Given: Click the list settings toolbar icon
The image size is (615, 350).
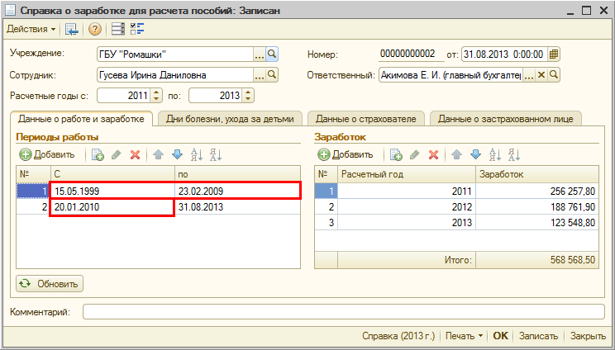Looking at the screenshot, I should [118, 29].
